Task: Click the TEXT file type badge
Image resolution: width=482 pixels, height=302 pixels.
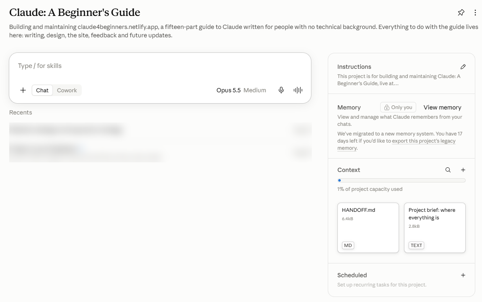Action: pyautogui.click(x=416, y=245)
